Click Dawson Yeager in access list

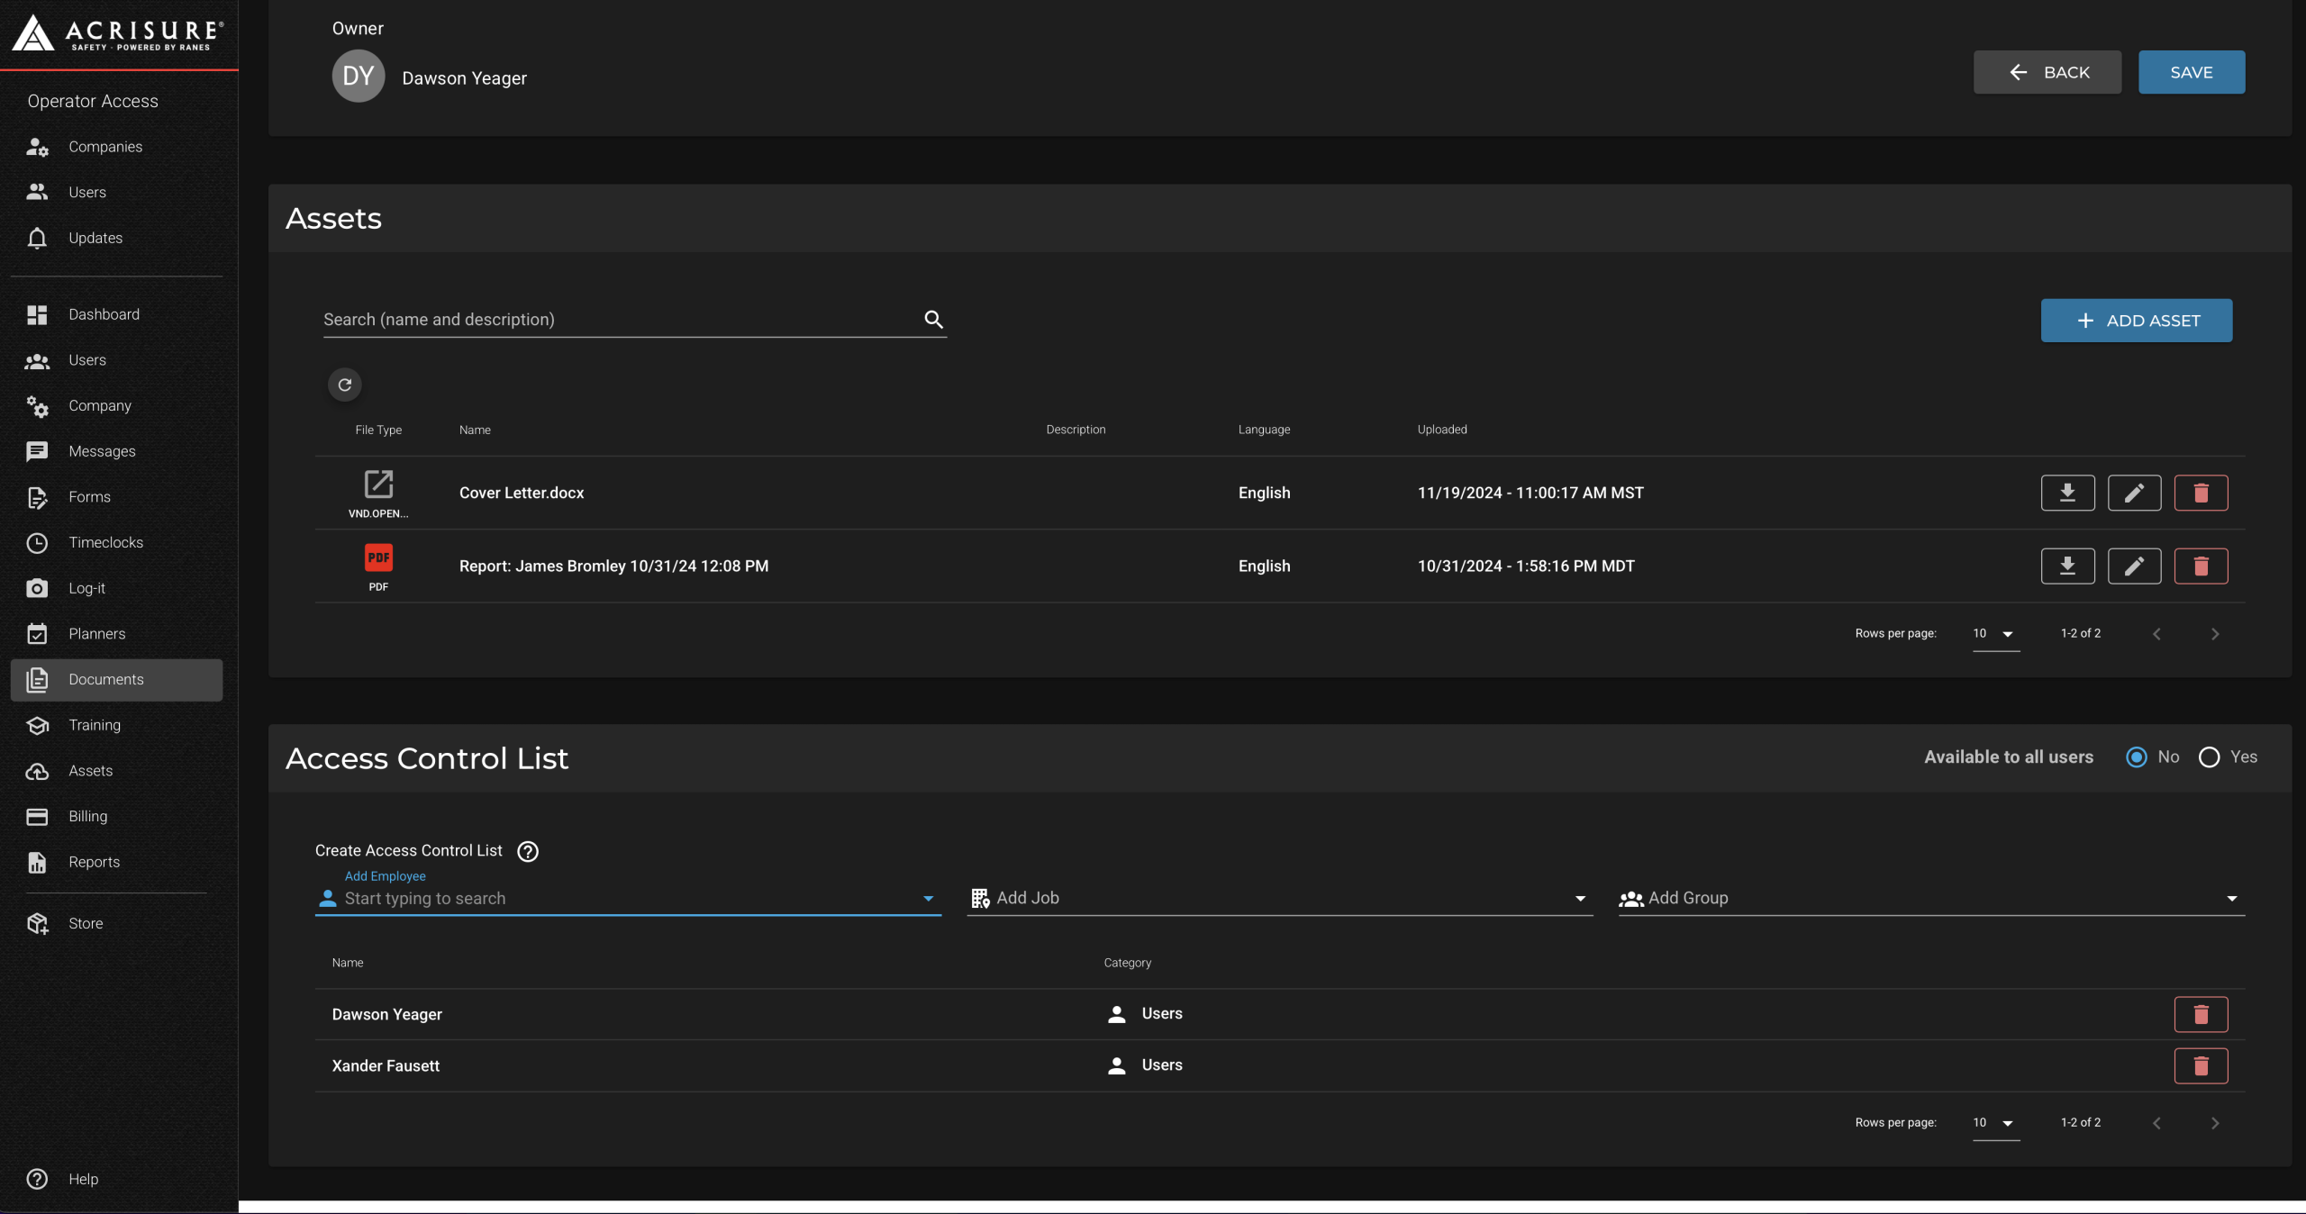(387, 1014)
